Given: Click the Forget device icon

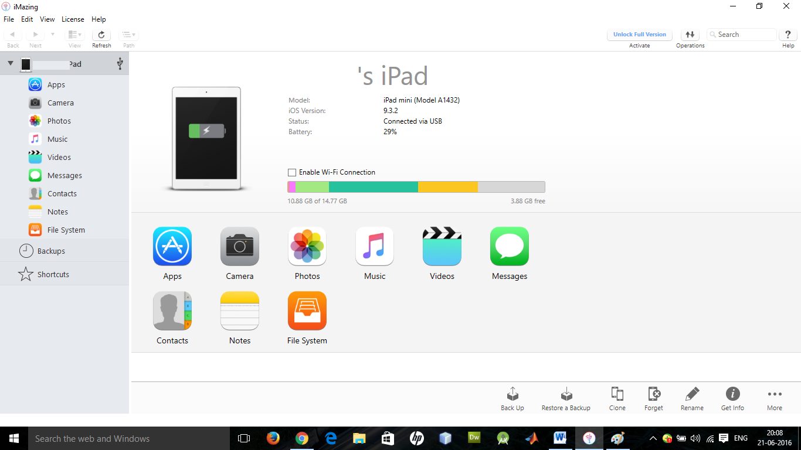Looking at the screenshot, I should (x=654, y=394).
